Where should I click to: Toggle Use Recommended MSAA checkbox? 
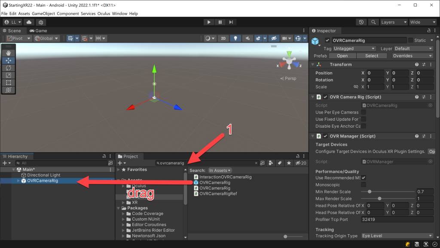pyautogui.click(x=364, y=178)
